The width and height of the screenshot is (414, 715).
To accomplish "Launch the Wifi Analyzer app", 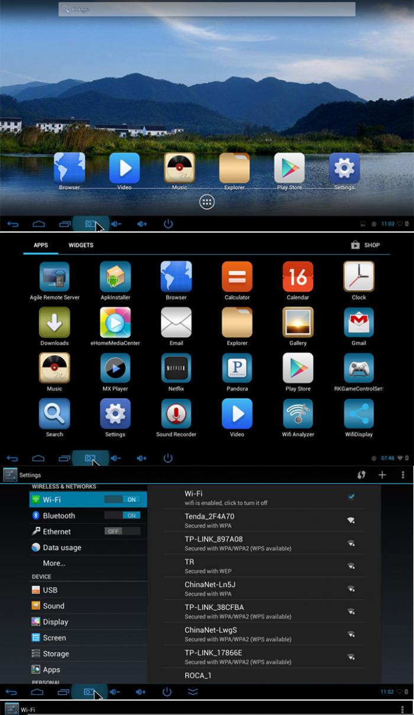I will (298, 414).
